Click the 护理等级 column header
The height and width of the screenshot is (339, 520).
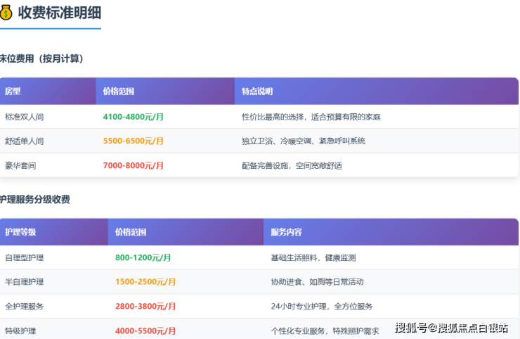[20, 232]
